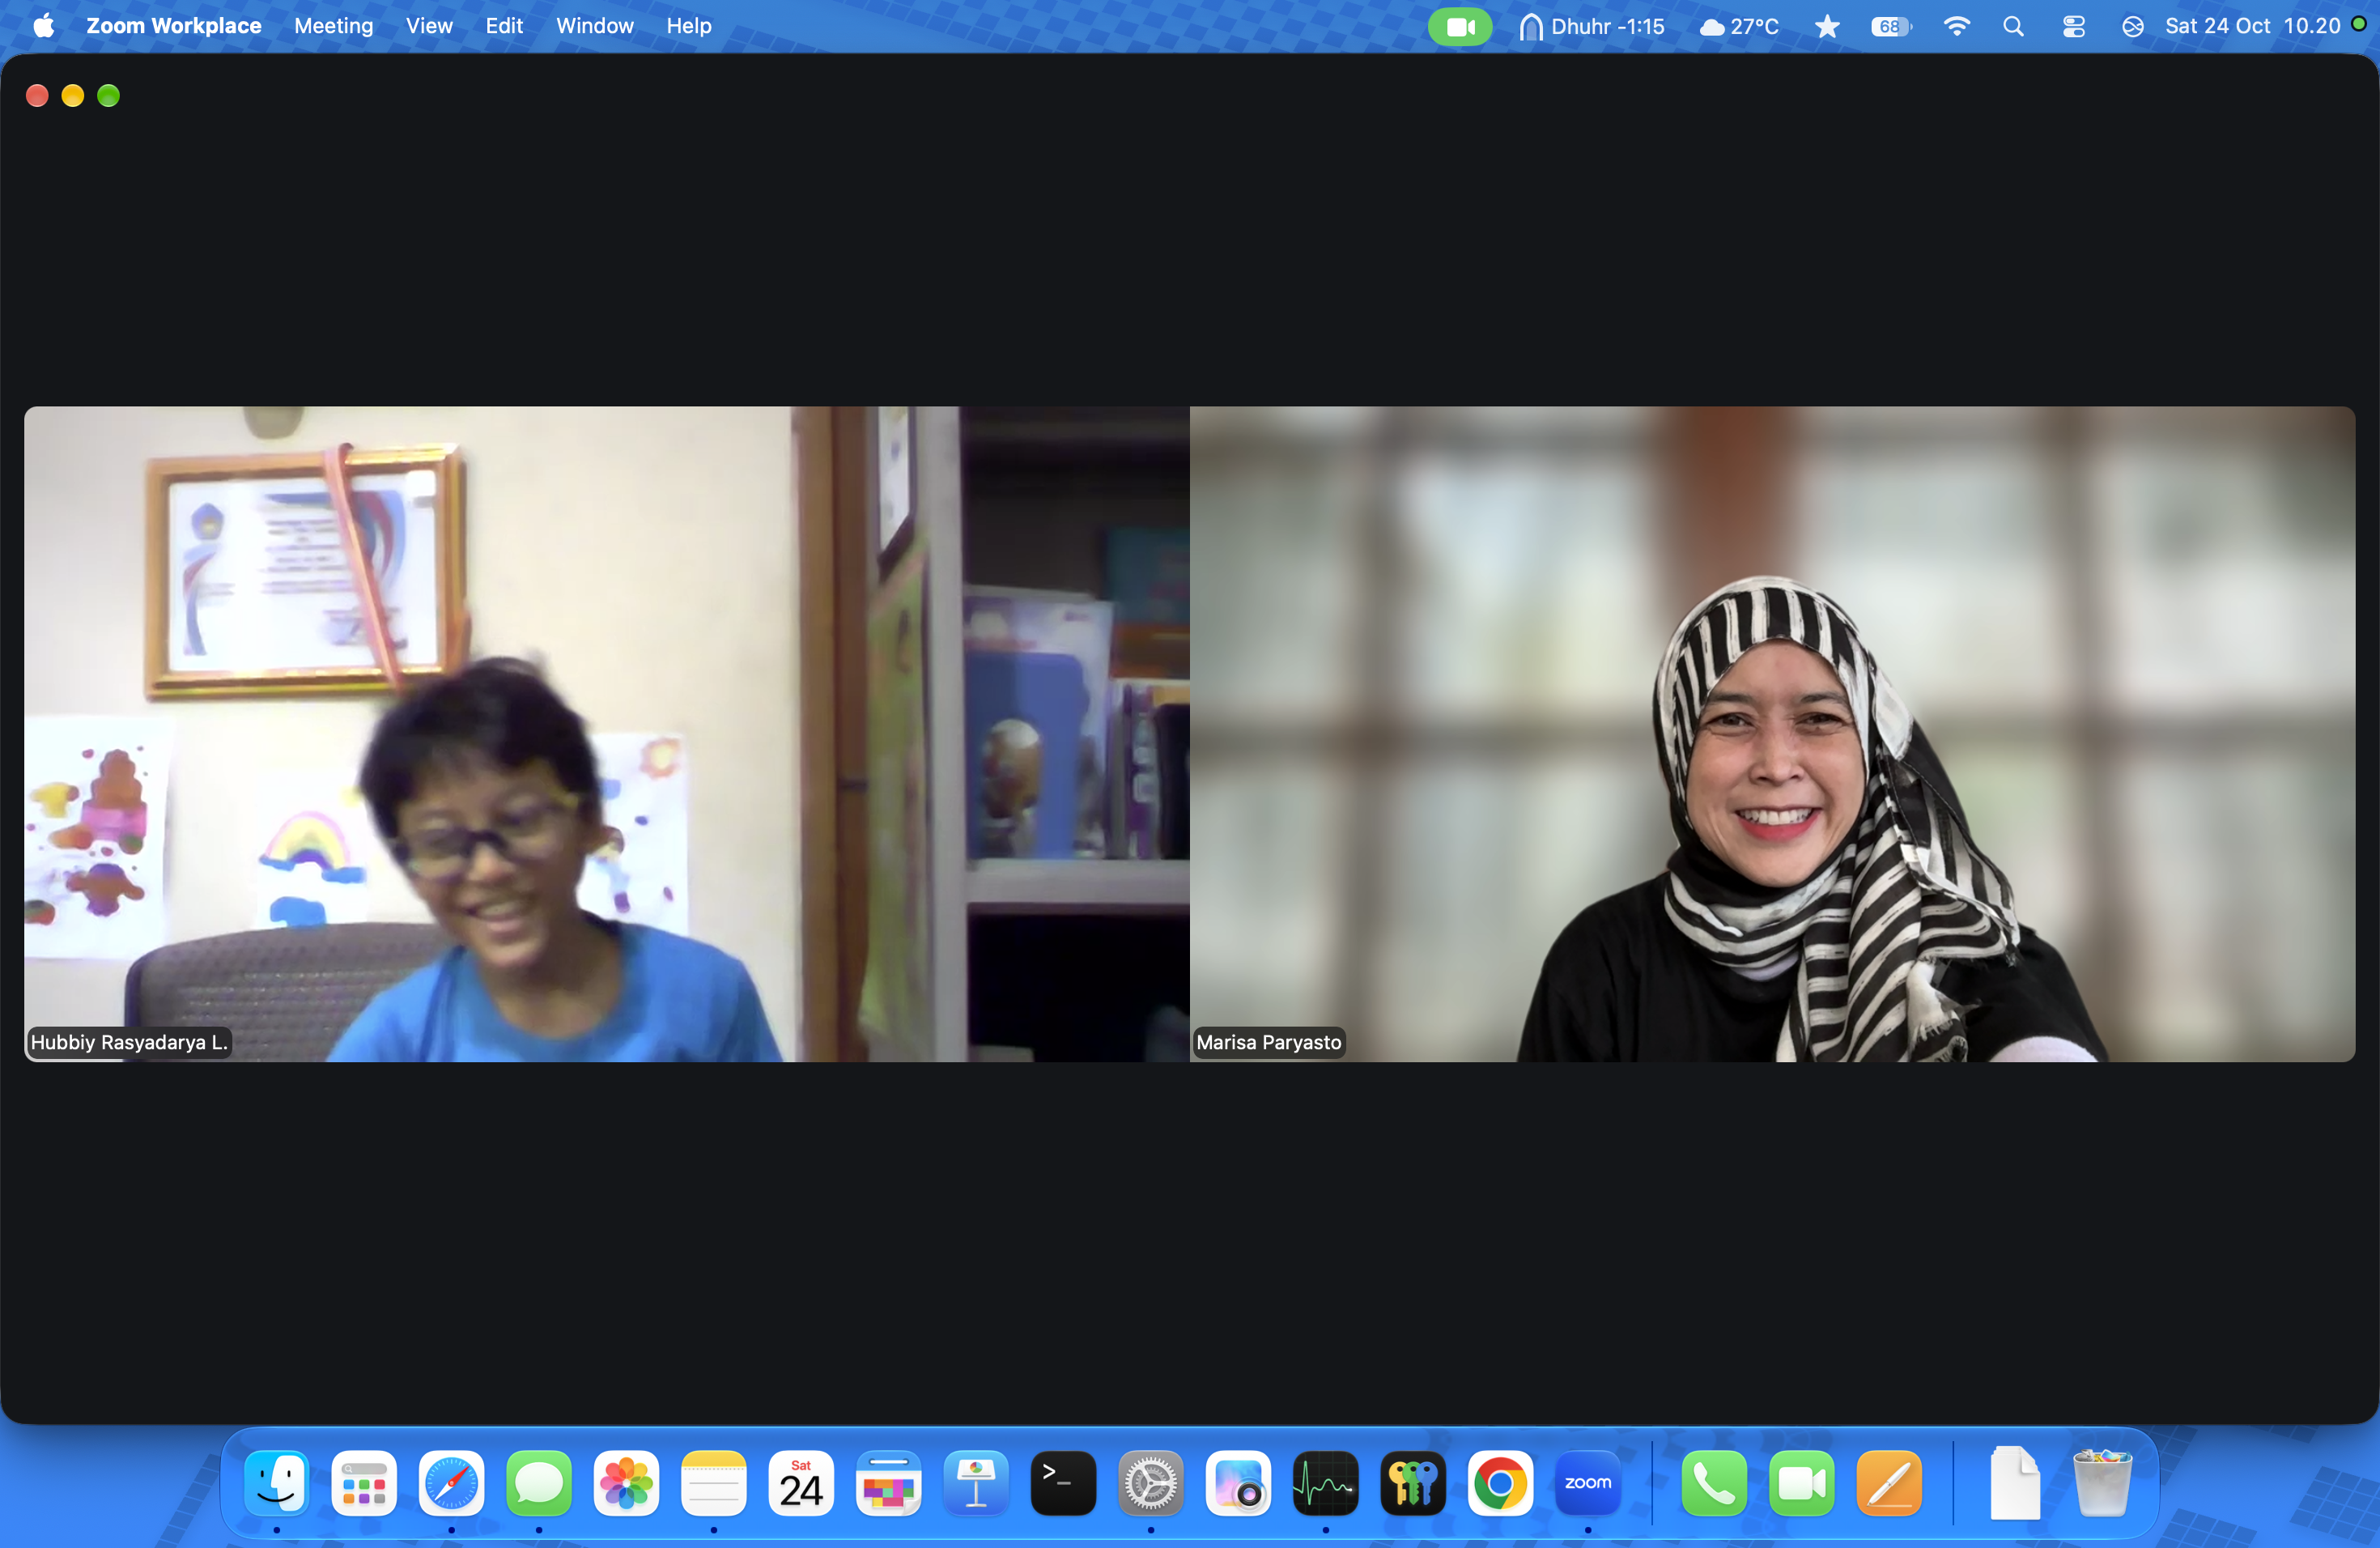Open Notes from the Dock

(x=713, y=1483)
